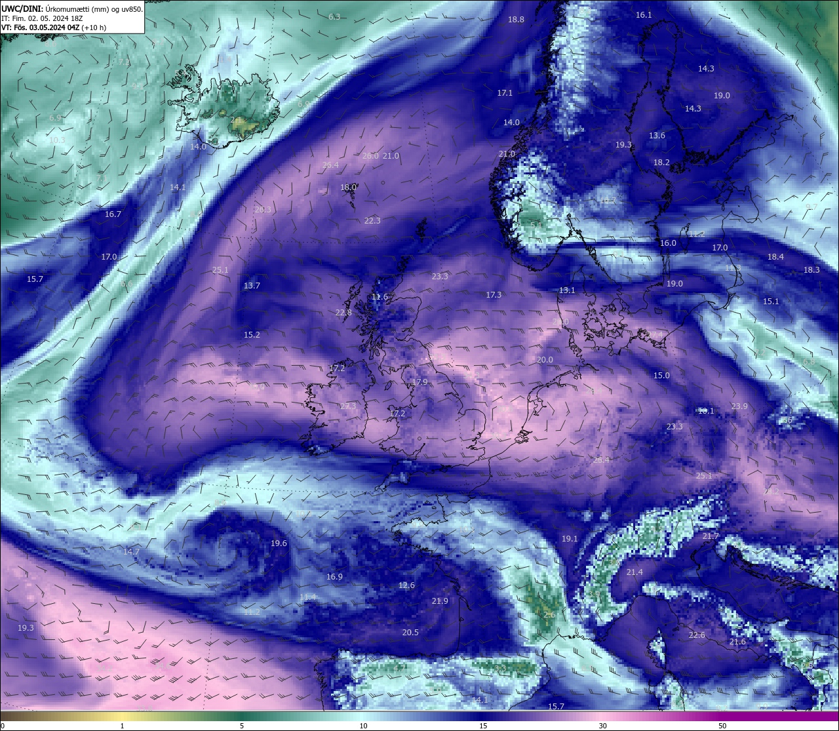839x731 pixels.
Task: Click the color scale label '10'
Action: (363, 726)
